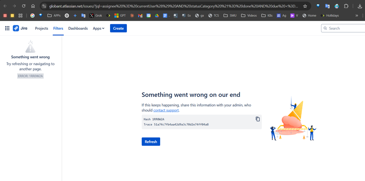365x181 pixels.
Task: Select the Trace ID text
Action: tap(176, 124)
